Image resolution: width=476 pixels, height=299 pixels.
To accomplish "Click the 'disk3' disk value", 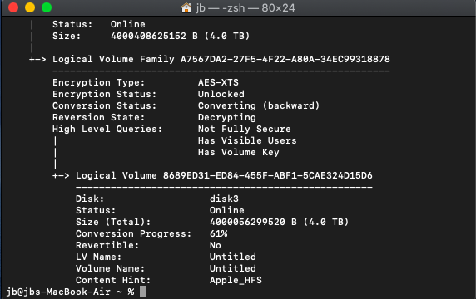I will coord(224,199).
